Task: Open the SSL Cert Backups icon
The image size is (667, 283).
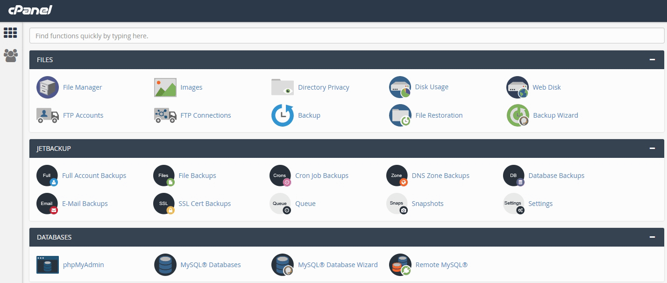Action: [x=163, y=204]
